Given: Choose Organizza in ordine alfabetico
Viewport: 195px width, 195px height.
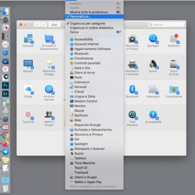Looking at the screenshot, I should click(94, 28).
